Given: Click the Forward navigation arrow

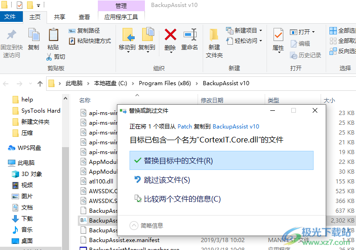Looking at the screenshot, I should pos(20,84).
